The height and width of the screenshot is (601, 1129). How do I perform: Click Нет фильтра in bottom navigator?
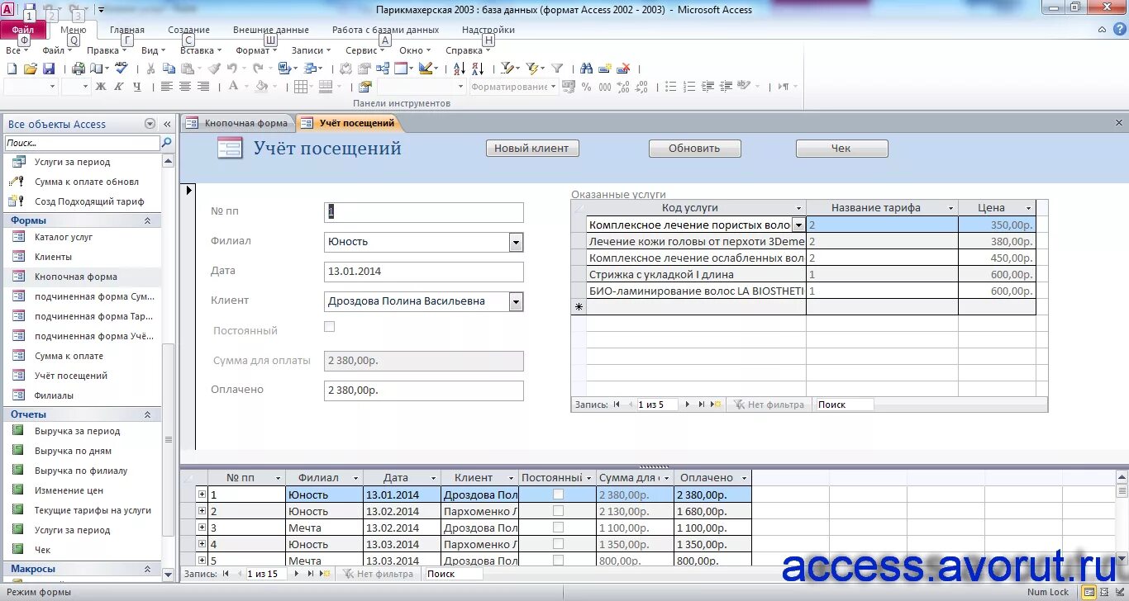pos(378,574)
